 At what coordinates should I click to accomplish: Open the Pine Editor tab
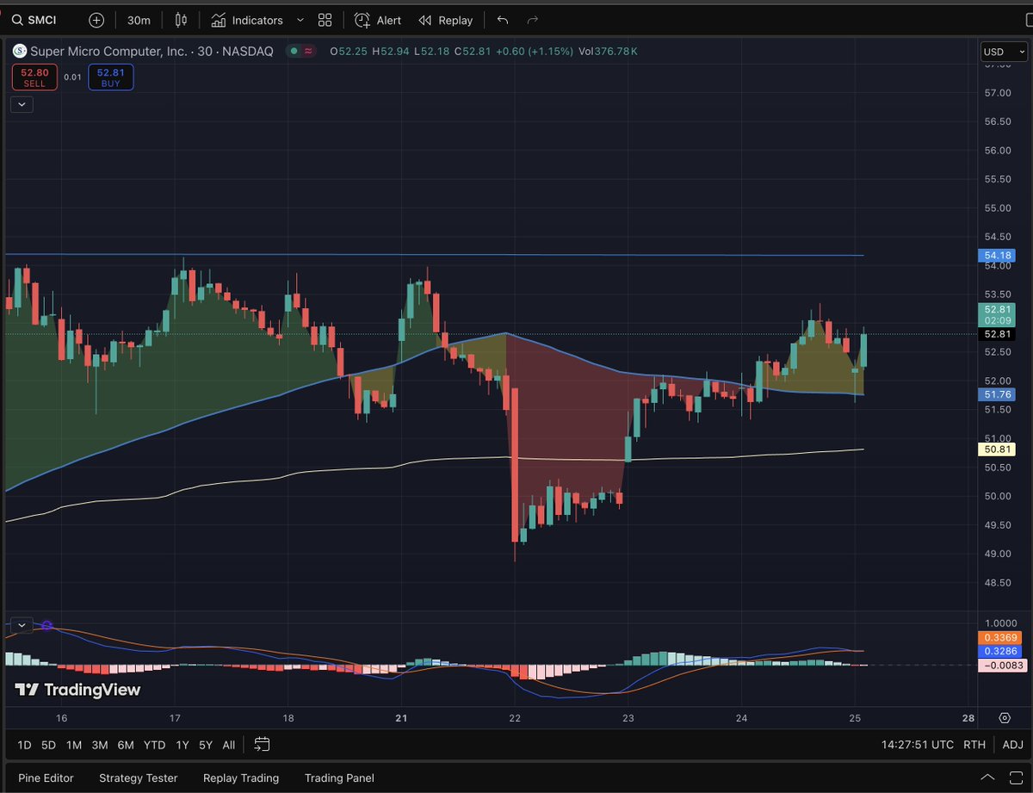click(x=46, y=778)
